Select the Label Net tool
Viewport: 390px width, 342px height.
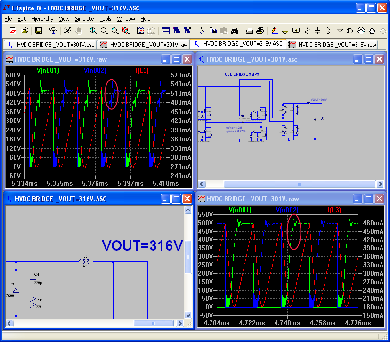point(296,31)
